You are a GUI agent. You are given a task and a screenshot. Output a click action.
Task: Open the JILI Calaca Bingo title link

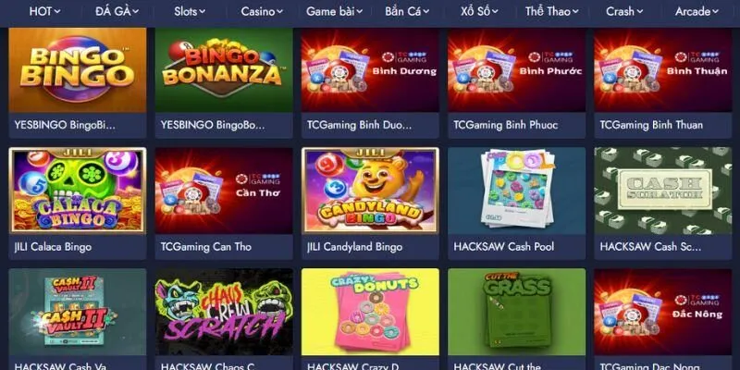(x=53, y=246)
